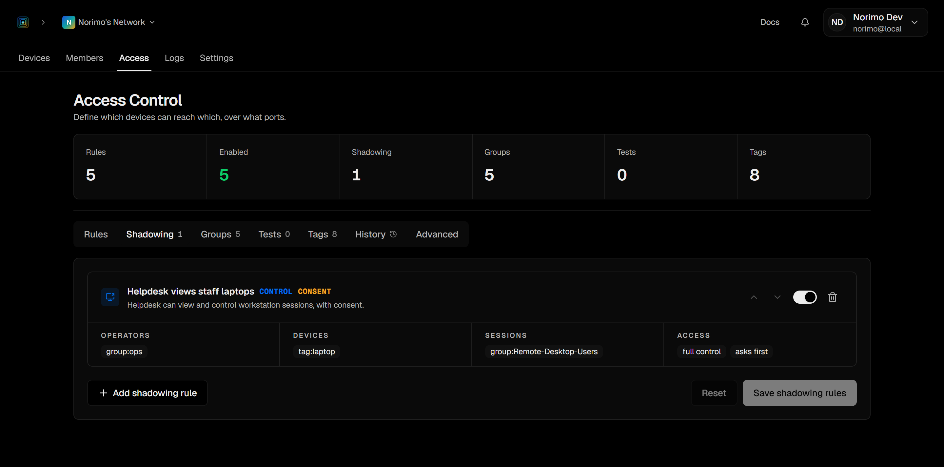Go to the Members tab
This screenshot has height=467, width=944.
point(84,58)
